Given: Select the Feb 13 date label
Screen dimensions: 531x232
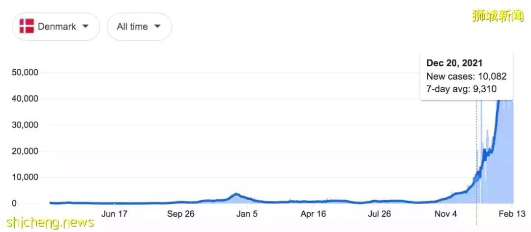Looking at the screenshot, I should [x=512, y=214].
